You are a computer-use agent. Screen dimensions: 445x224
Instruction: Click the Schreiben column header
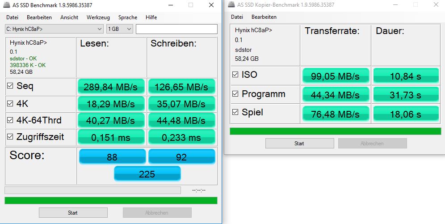point(173,43)
